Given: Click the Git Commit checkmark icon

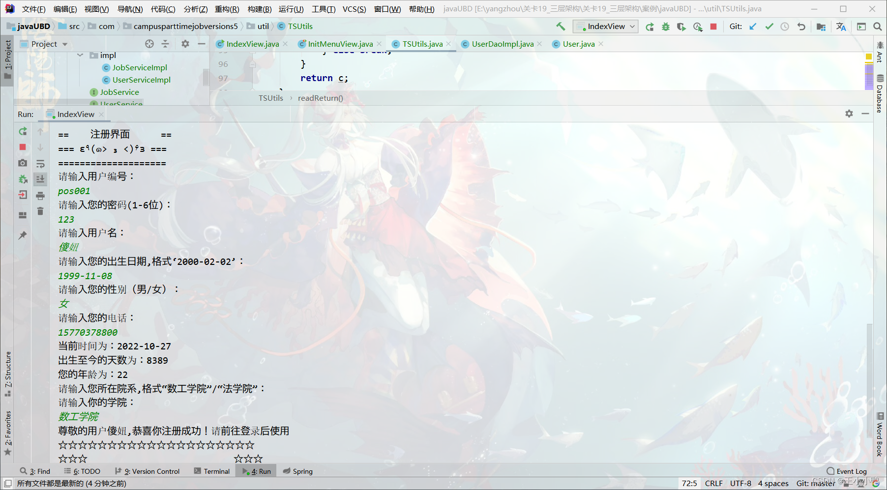Looking at the screenshot, I should tap(769, 27).
